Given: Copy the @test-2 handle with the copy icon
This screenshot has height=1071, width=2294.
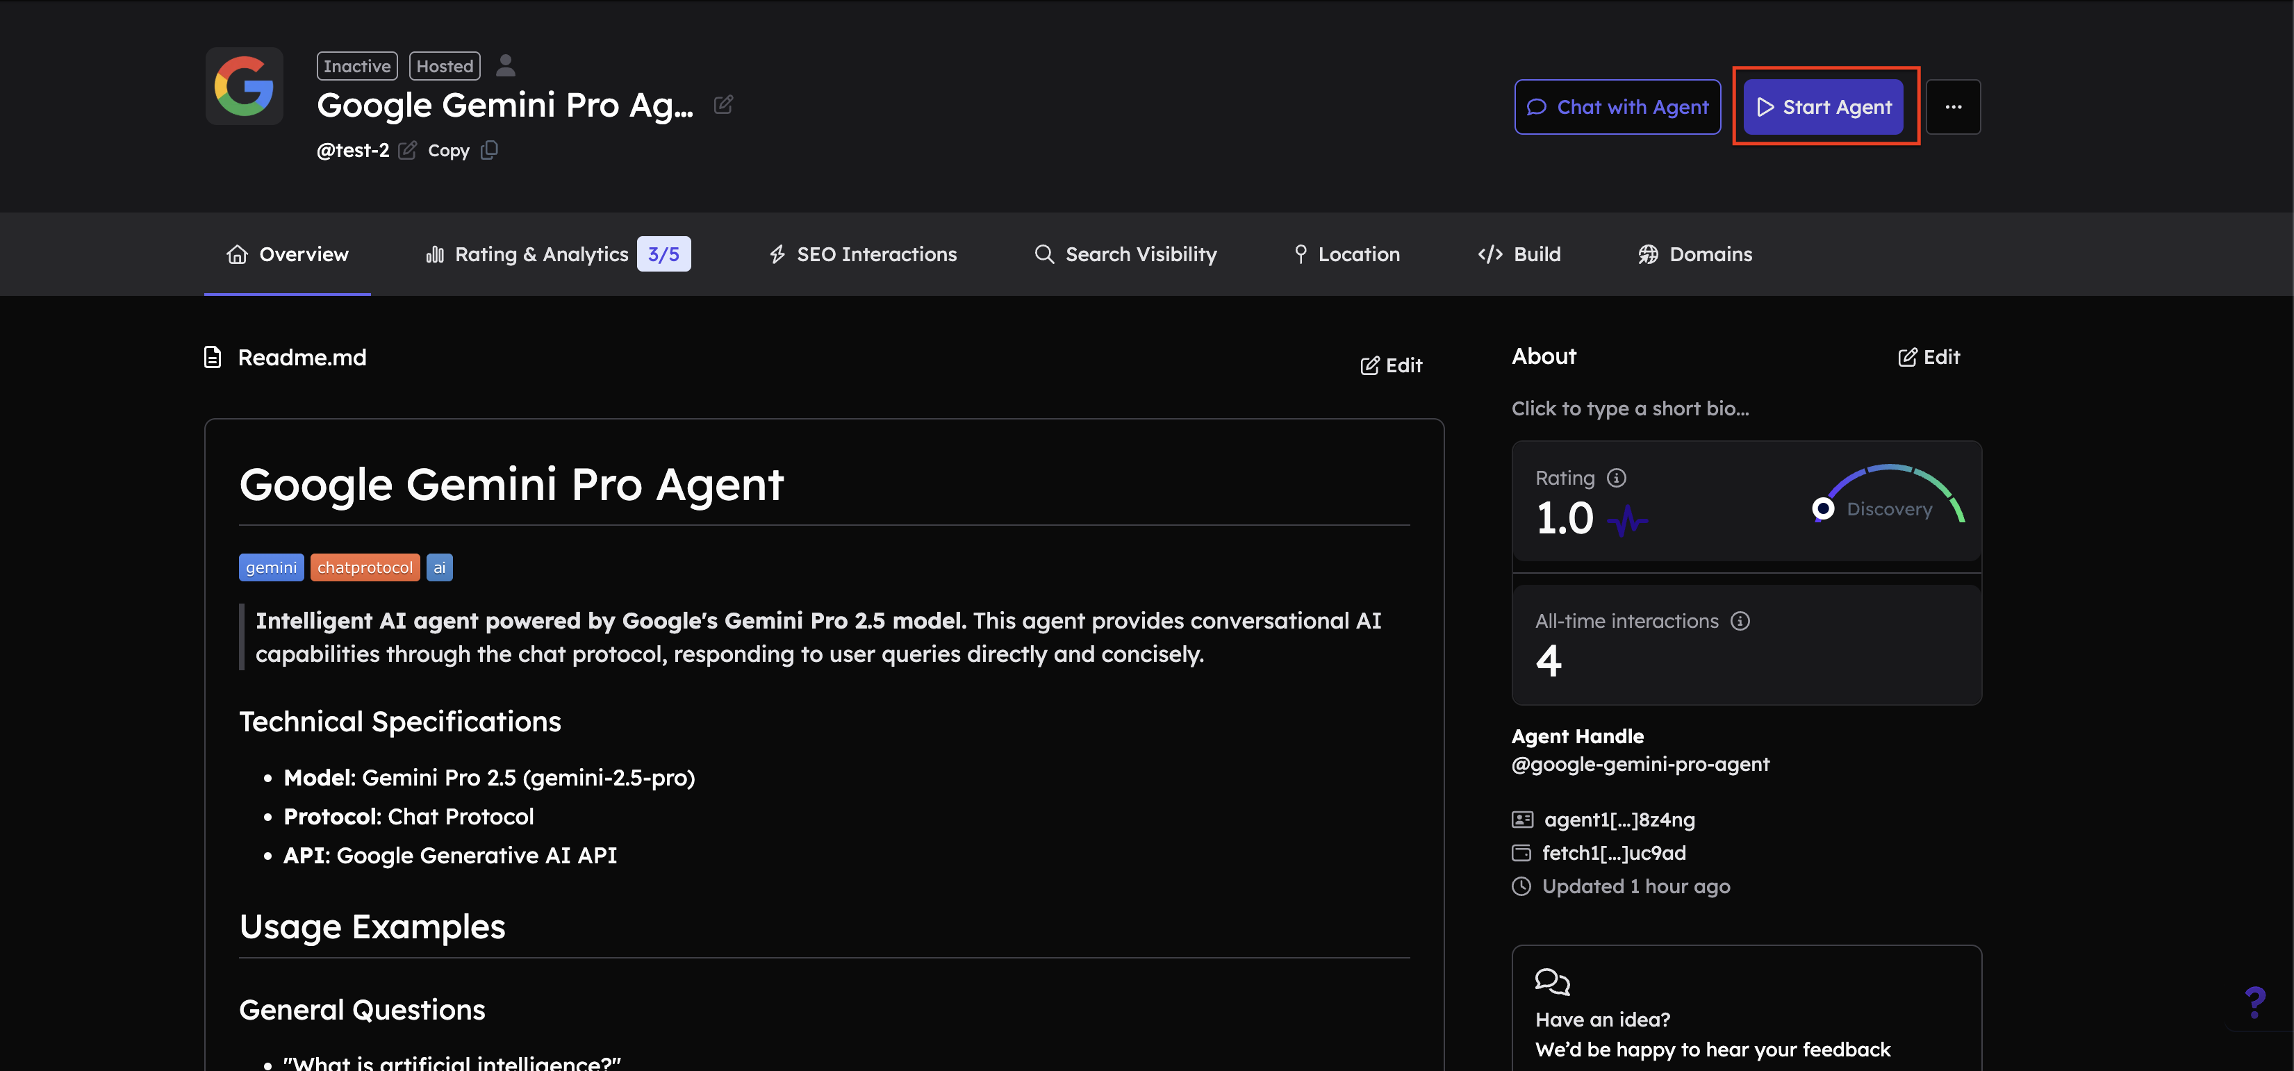Looking at the screenshot, I should [488, 149].
